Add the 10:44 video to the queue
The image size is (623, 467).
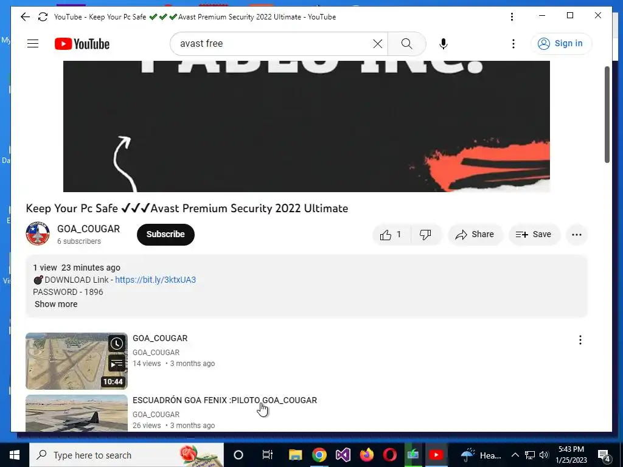coord(116,364)
